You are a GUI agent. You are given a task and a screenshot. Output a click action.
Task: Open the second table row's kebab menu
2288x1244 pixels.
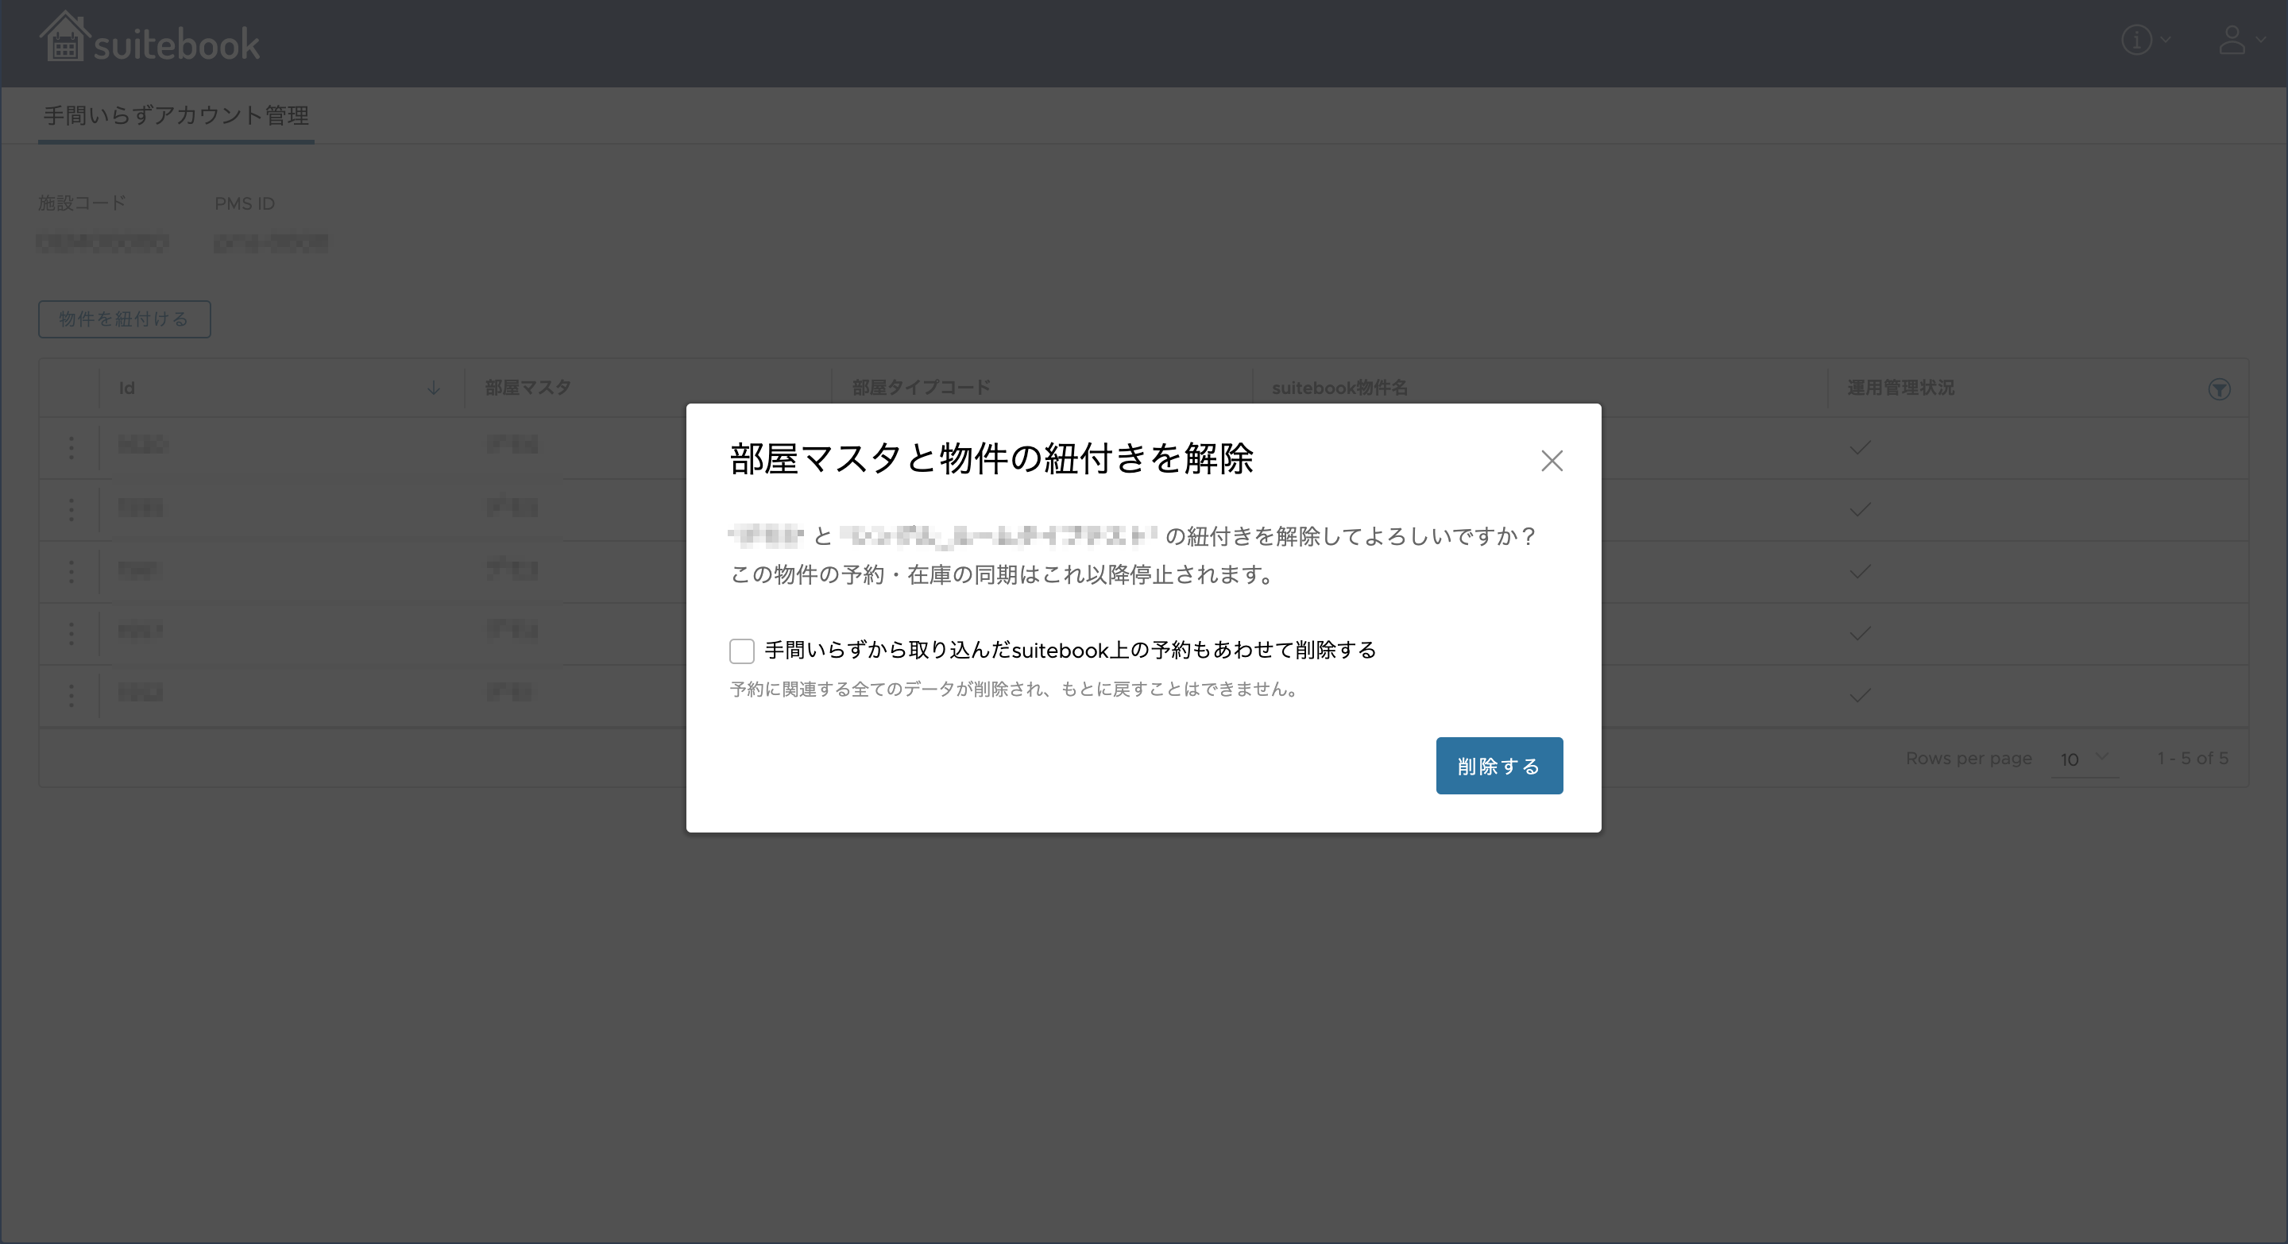71,510
